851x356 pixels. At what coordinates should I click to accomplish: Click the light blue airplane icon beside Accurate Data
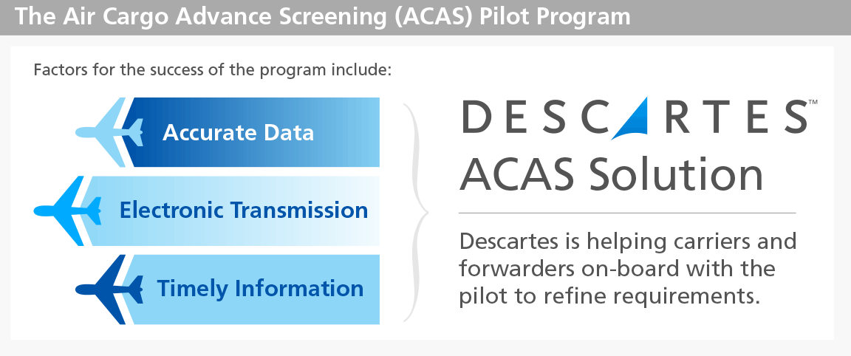100,132
